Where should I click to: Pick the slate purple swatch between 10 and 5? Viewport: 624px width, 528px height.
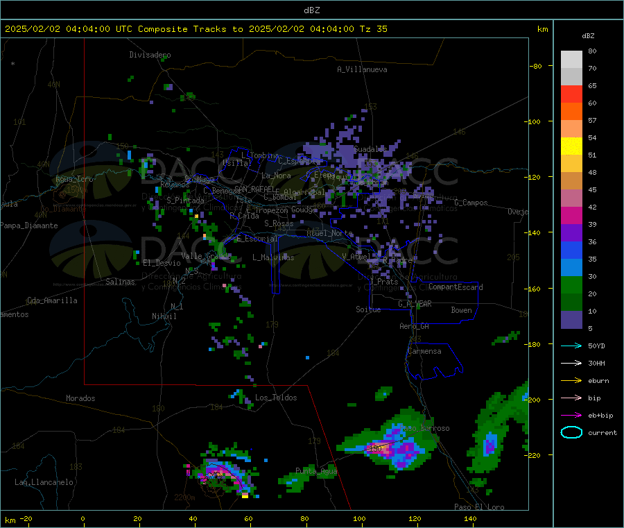[x=571, y=320]
